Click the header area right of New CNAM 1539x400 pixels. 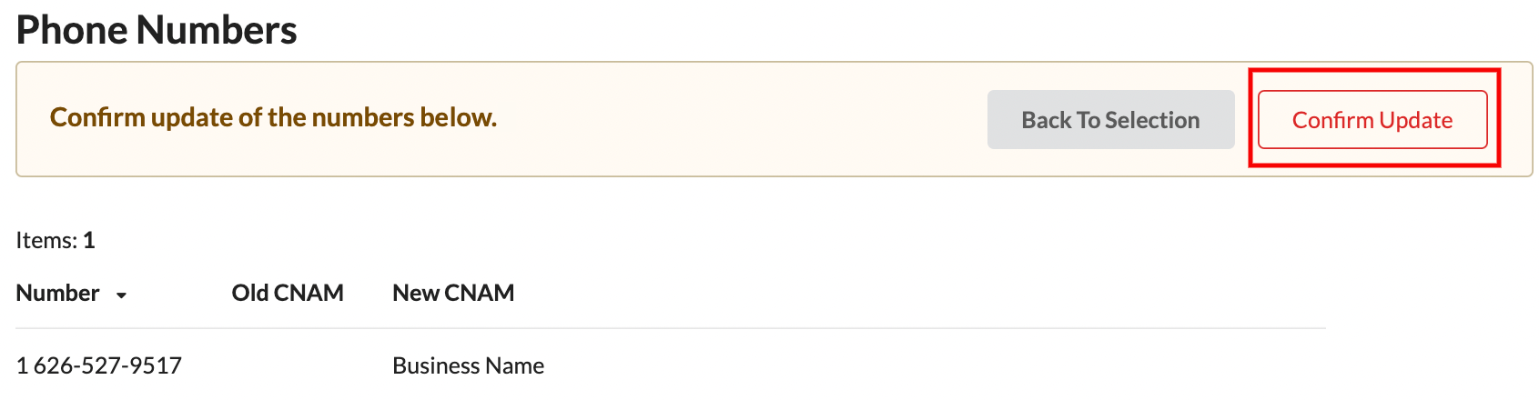[919, 293]
